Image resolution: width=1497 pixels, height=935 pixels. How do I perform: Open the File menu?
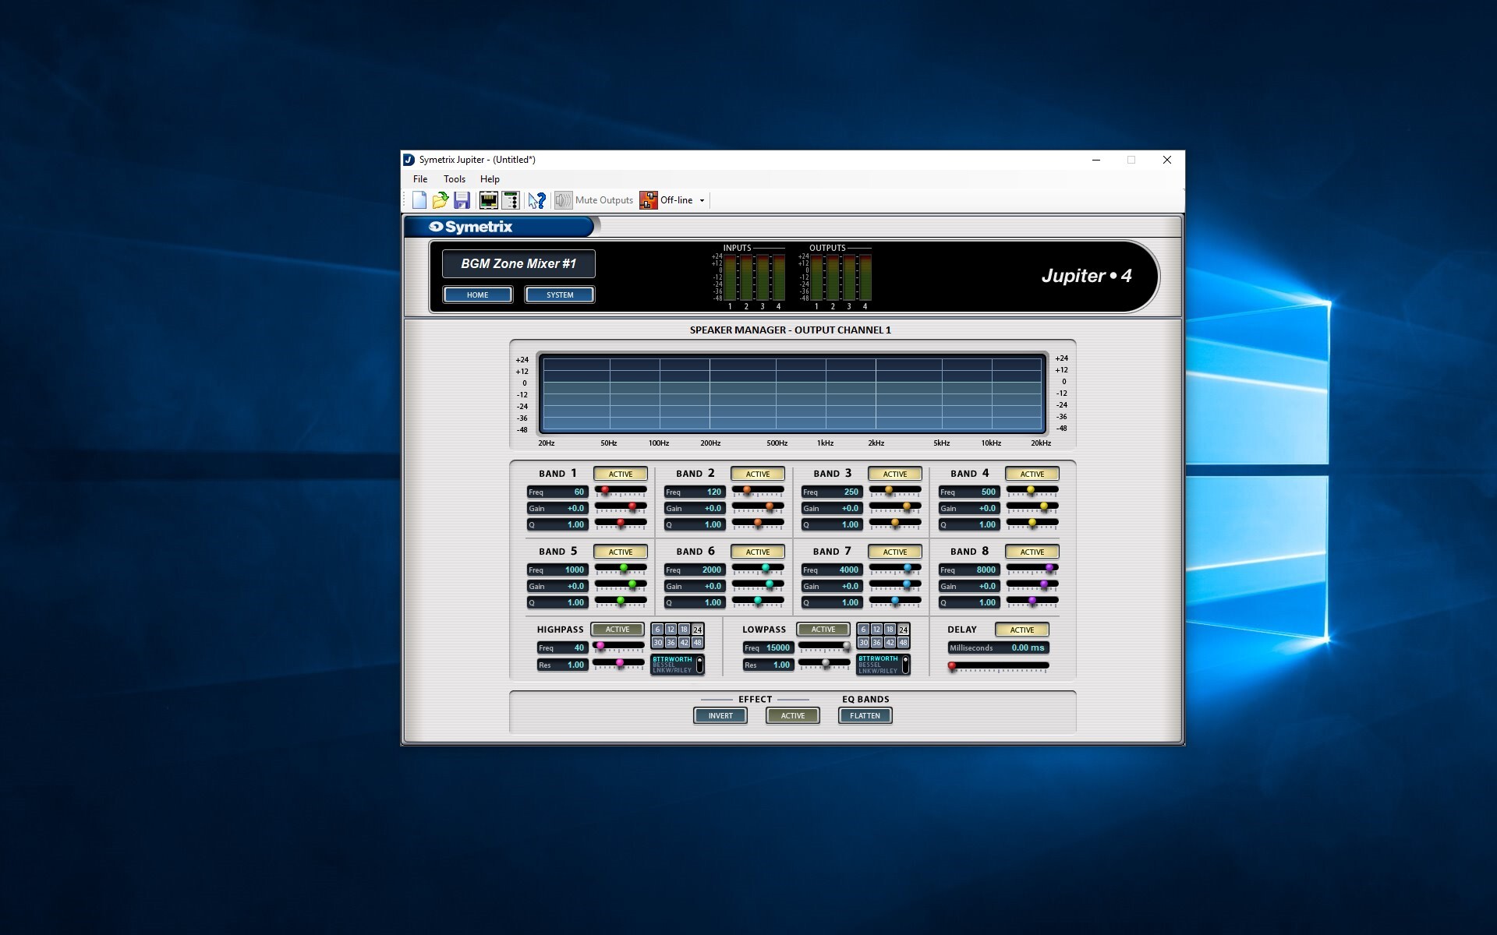420,179
